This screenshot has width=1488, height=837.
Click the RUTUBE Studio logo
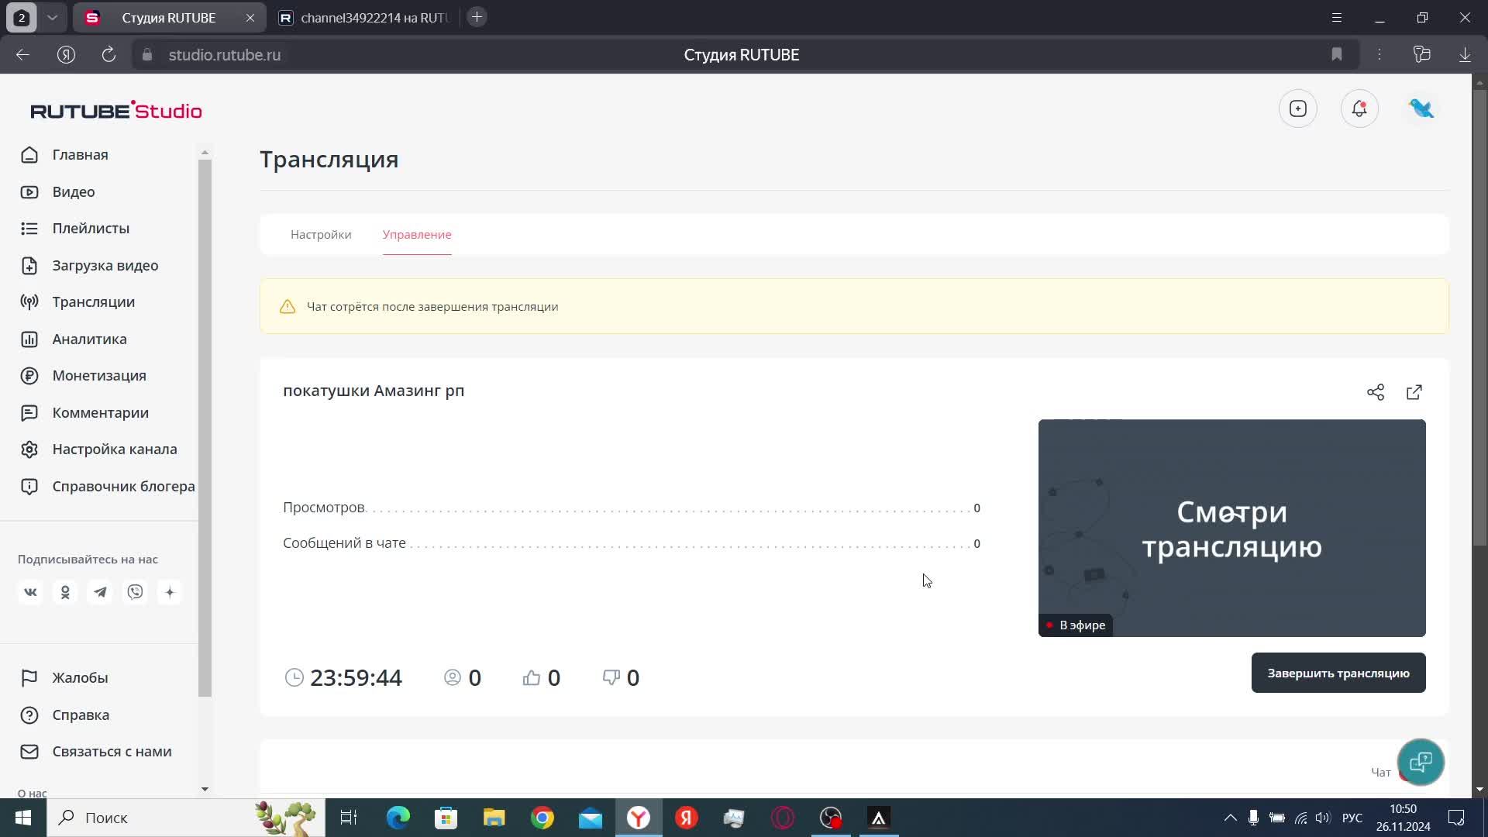tap(116, 111)
